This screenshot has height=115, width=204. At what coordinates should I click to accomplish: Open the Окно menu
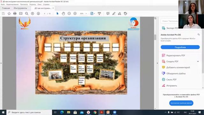[x=40, y=4]
